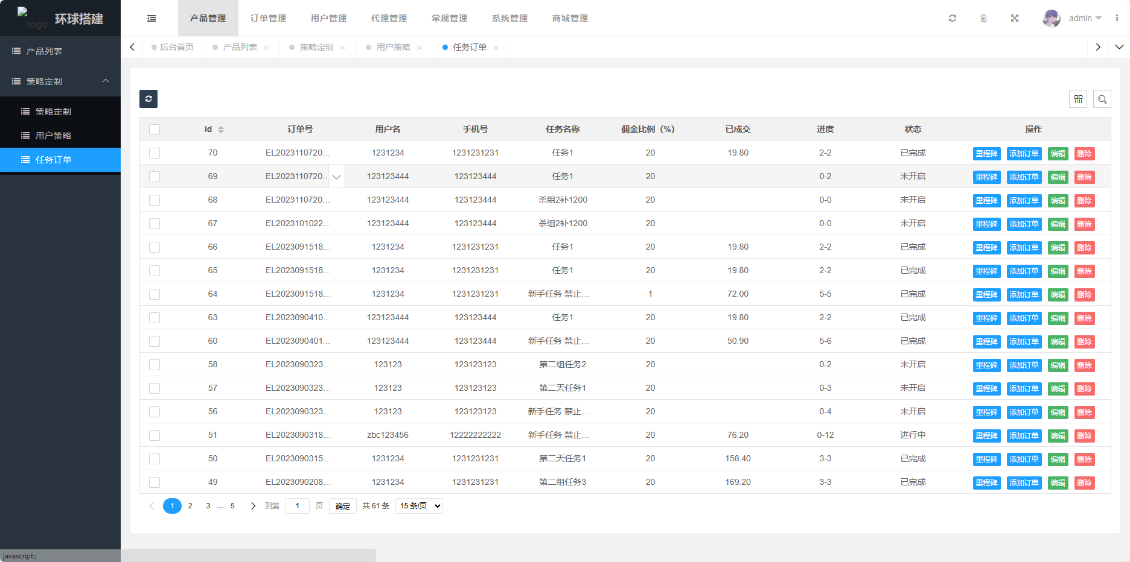The height and width of the screenshot is (562, 1130).
Task: Click 里程碑 for order id 56
Action: [987, 412]
